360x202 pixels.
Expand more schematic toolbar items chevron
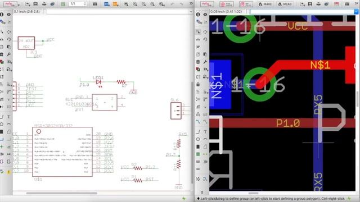191,4
